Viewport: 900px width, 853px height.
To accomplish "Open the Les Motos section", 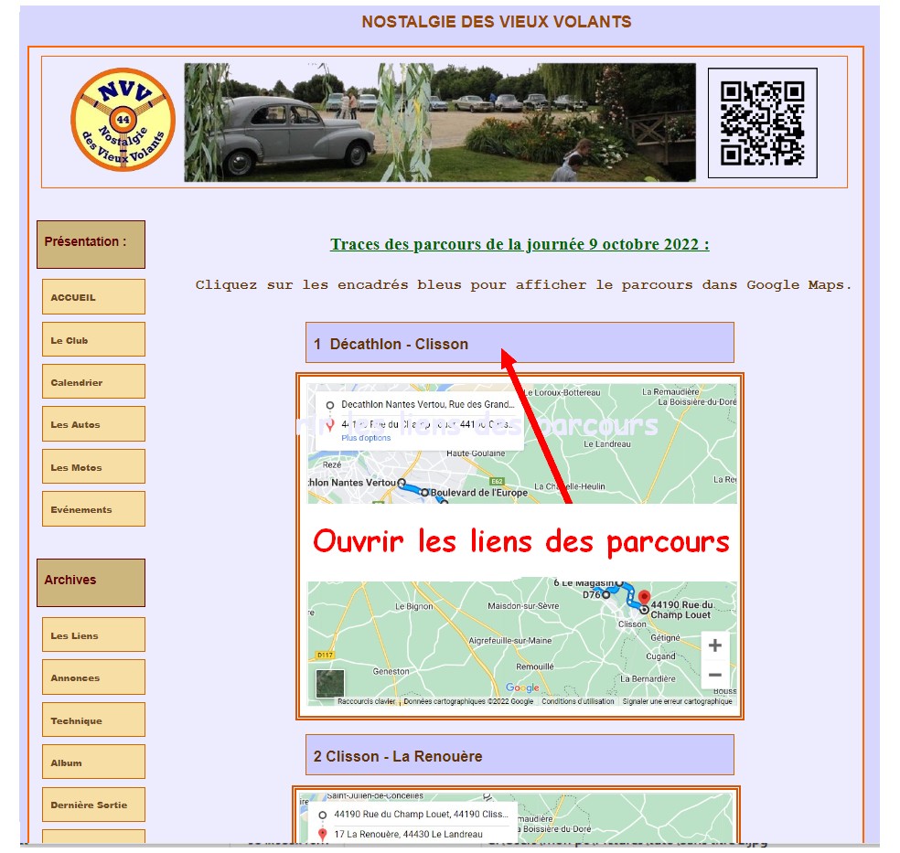I will [x=93, y=466].
